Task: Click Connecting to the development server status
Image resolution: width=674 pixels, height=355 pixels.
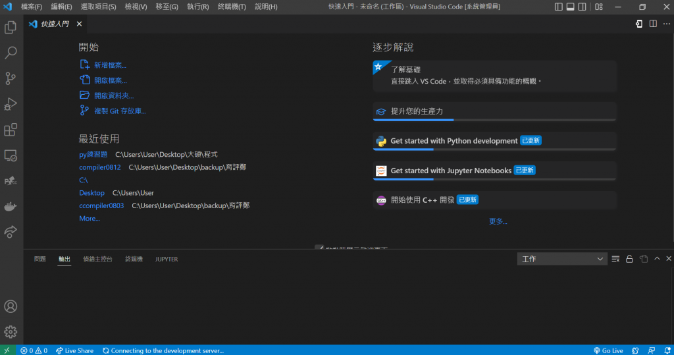Action: pos(163,350)
